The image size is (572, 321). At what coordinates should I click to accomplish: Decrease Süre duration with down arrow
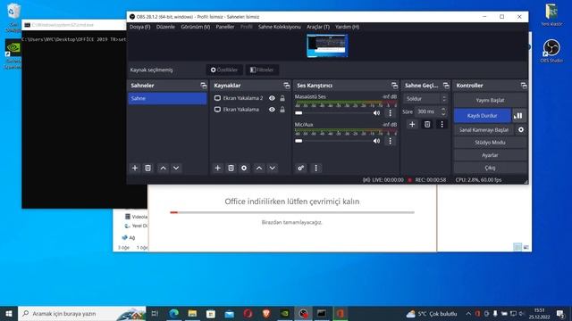click(443, 114)
